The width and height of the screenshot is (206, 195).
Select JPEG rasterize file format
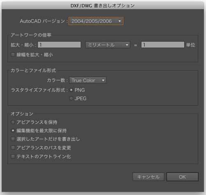pos(71,98)
